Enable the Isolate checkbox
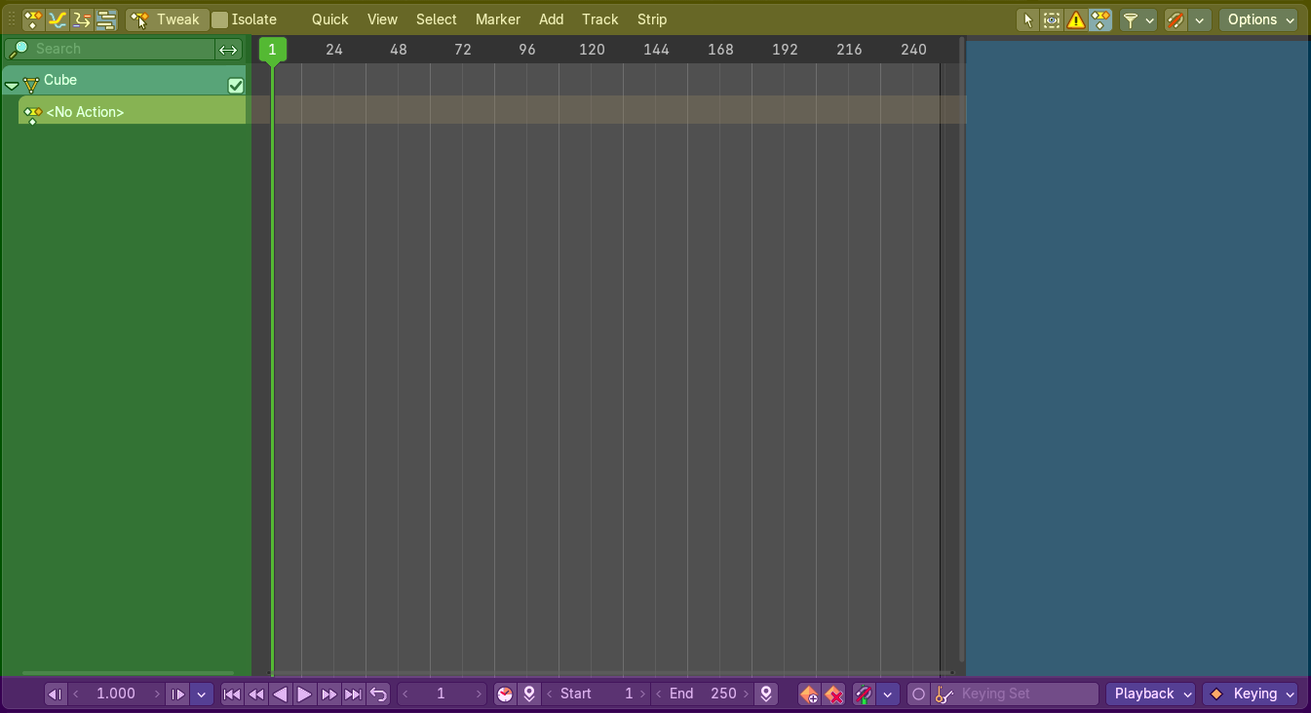 (x=220, y=19)
